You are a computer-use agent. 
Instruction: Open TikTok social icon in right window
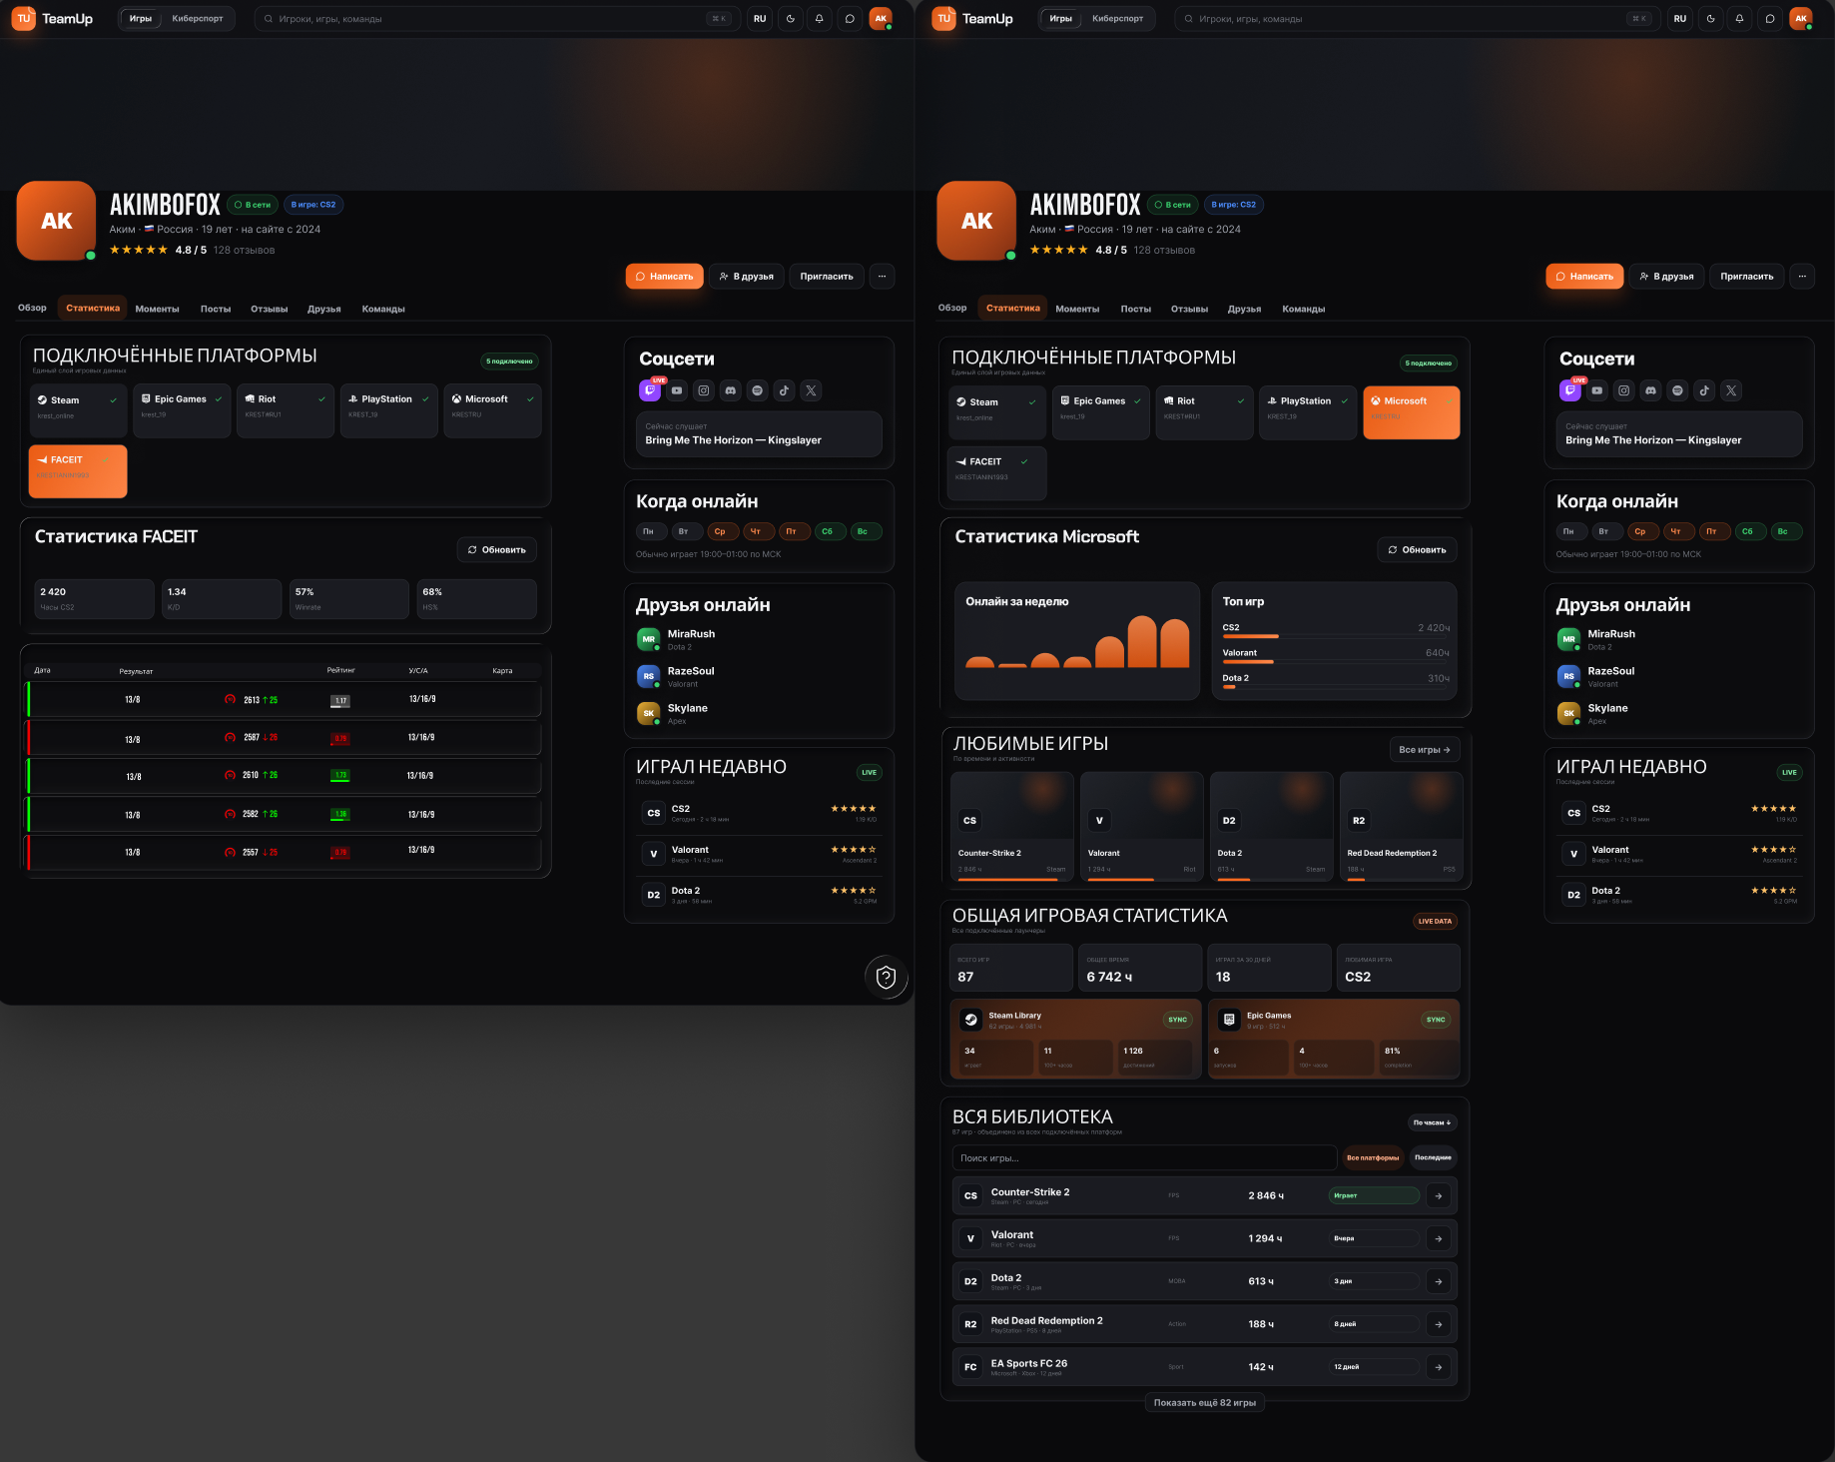click(x=1704, y=390)
